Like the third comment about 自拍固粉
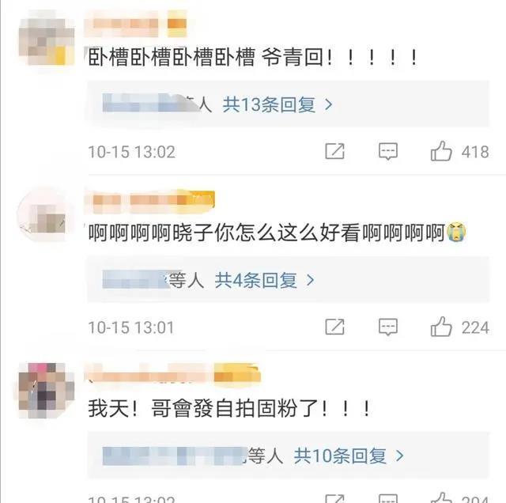This screenshot has width=506, height=503. pyautogui.click(x=441, y=498)
